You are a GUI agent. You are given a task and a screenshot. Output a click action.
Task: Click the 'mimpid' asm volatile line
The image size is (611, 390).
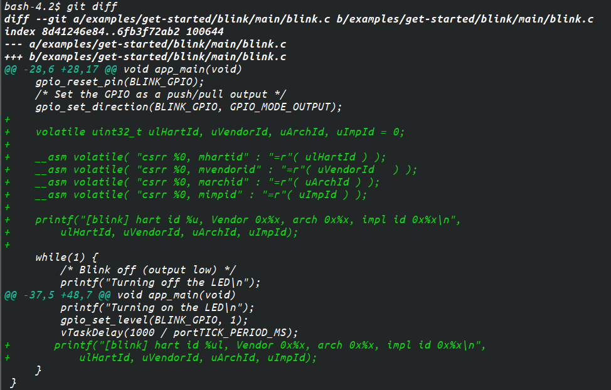(201, 194)
